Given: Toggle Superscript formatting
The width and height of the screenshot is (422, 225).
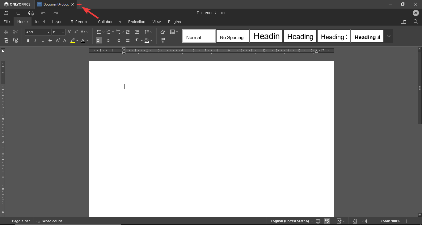Looking at the screenshot, I should coord(58,40).
